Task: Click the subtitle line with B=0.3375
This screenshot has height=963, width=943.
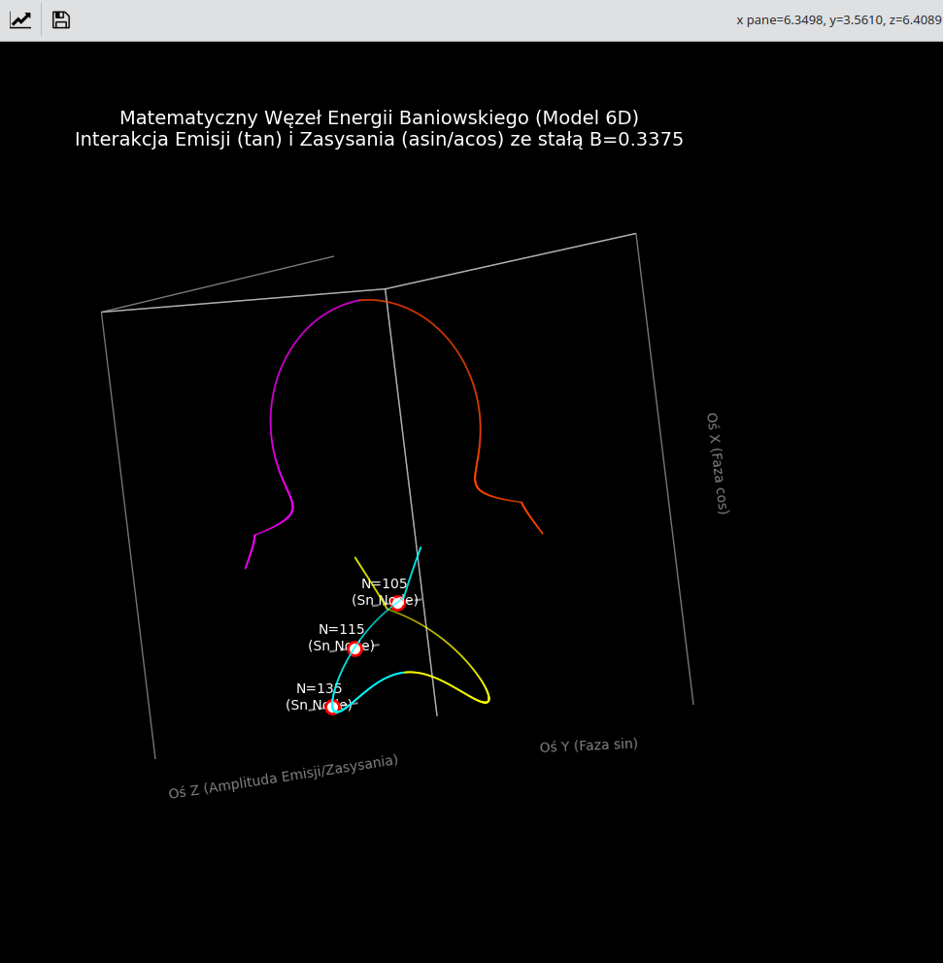Action: [x=379, y=140]
